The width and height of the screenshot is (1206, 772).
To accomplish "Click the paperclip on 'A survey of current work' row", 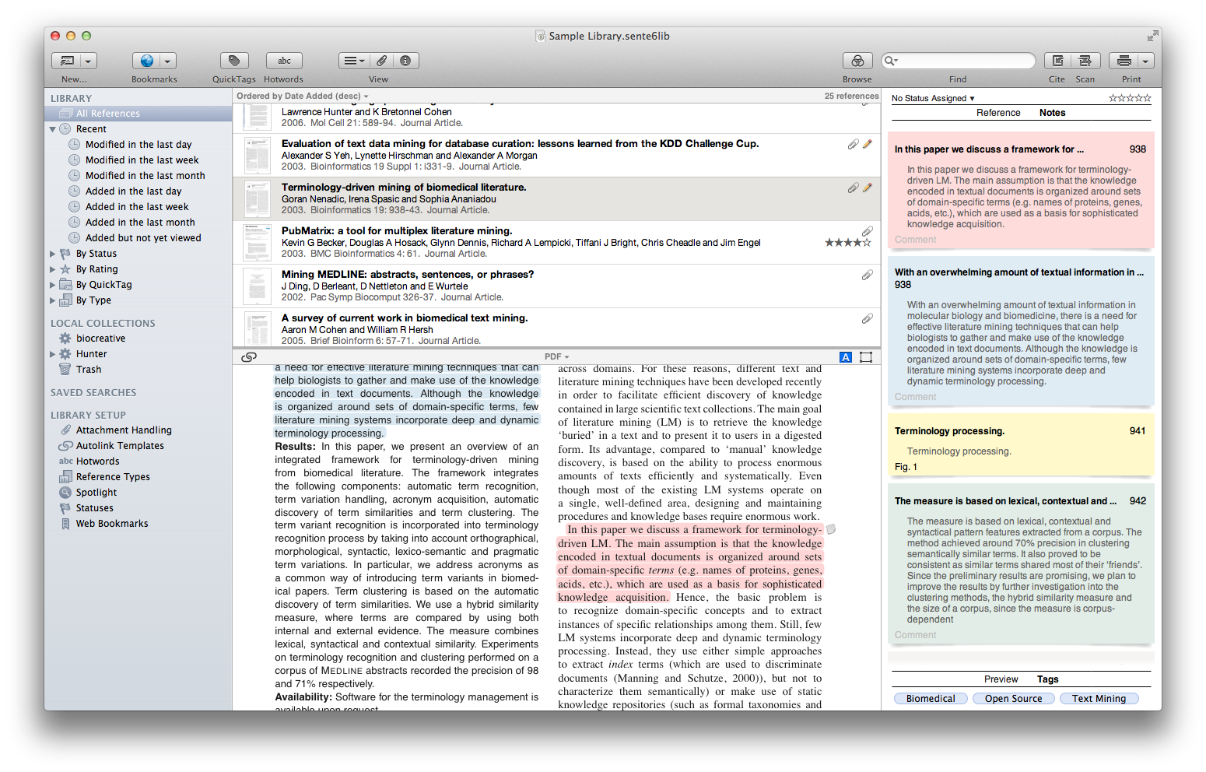I will pyautogui.click(x=867, y=318).
